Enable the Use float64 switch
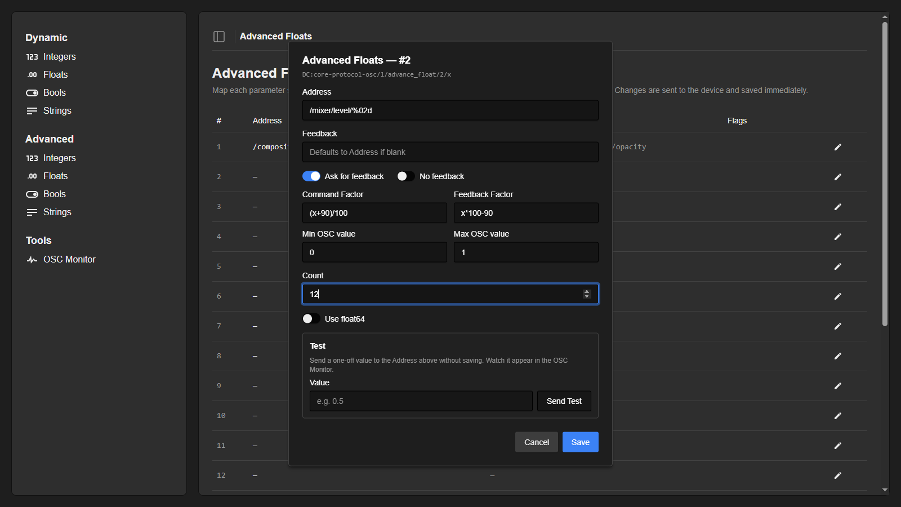Viewport: 901px width, 507px height. (x=311, y=319)
